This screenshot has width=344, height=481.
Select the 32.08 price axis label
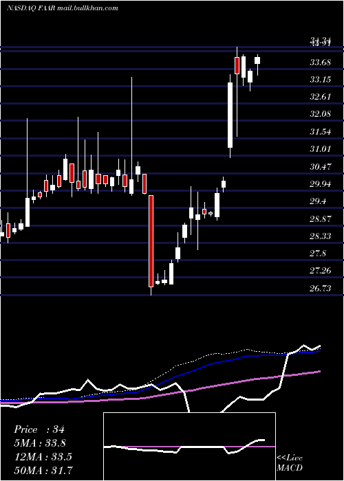(x=320, y=115)
